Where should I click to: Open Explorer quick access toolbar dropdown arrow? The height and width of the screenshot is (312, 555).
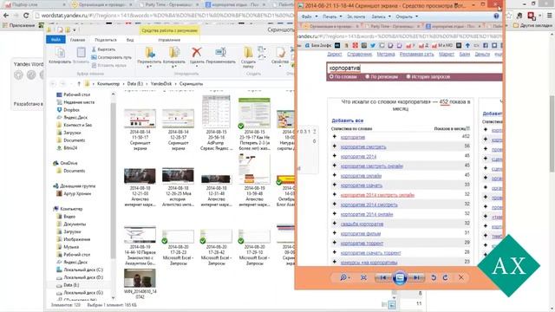[75, 30]
